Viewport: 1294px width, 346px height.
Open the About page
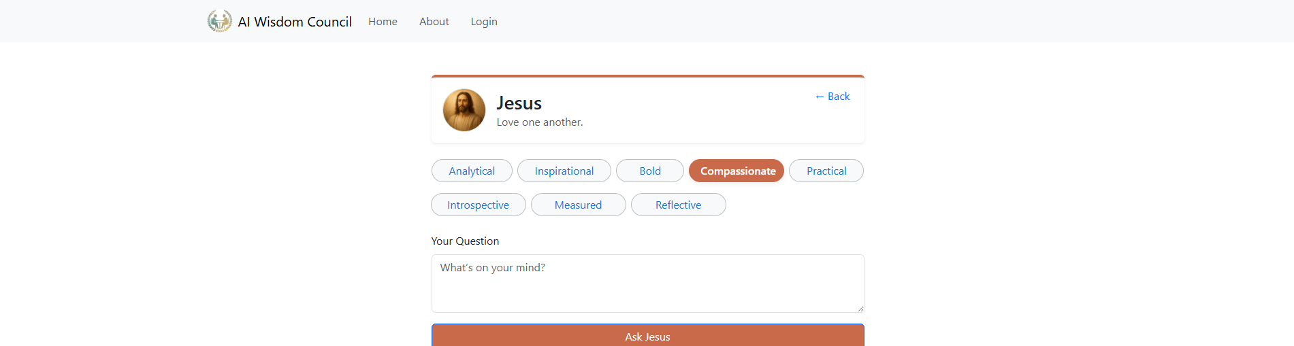pos(434,22)
